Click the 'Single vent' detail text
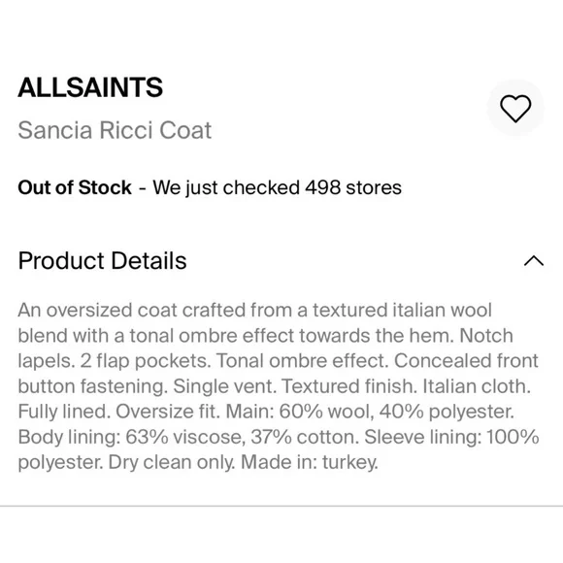The height and width of the screenshot is (563, 563). pyautogui.click(x=224, y=386)
